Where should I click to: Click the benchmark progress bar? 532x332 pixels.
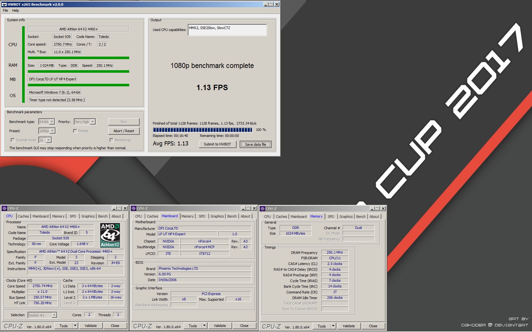pyautogui.click(x=203, y=130)
